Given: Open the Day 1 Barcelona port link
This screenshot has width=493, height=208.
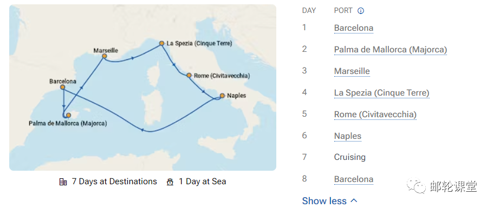Looking at the screenshot, I should tap(354, 28).
